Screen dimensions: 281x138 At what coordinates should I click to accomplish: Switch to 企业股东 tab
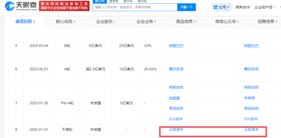(106, 22)
